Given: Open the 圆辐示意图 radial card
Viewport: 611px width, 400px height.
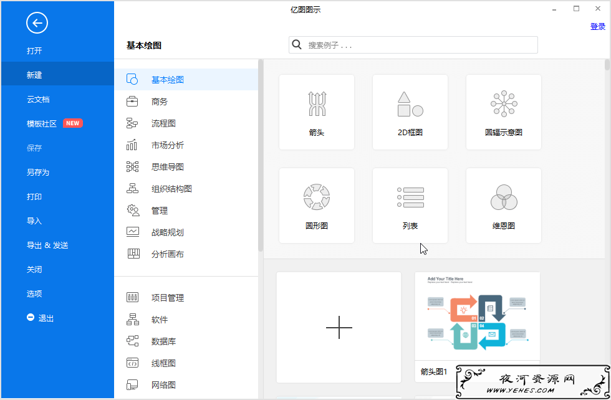Looking at the screenshot, I should pyautogui.click(x=504, y=112).
